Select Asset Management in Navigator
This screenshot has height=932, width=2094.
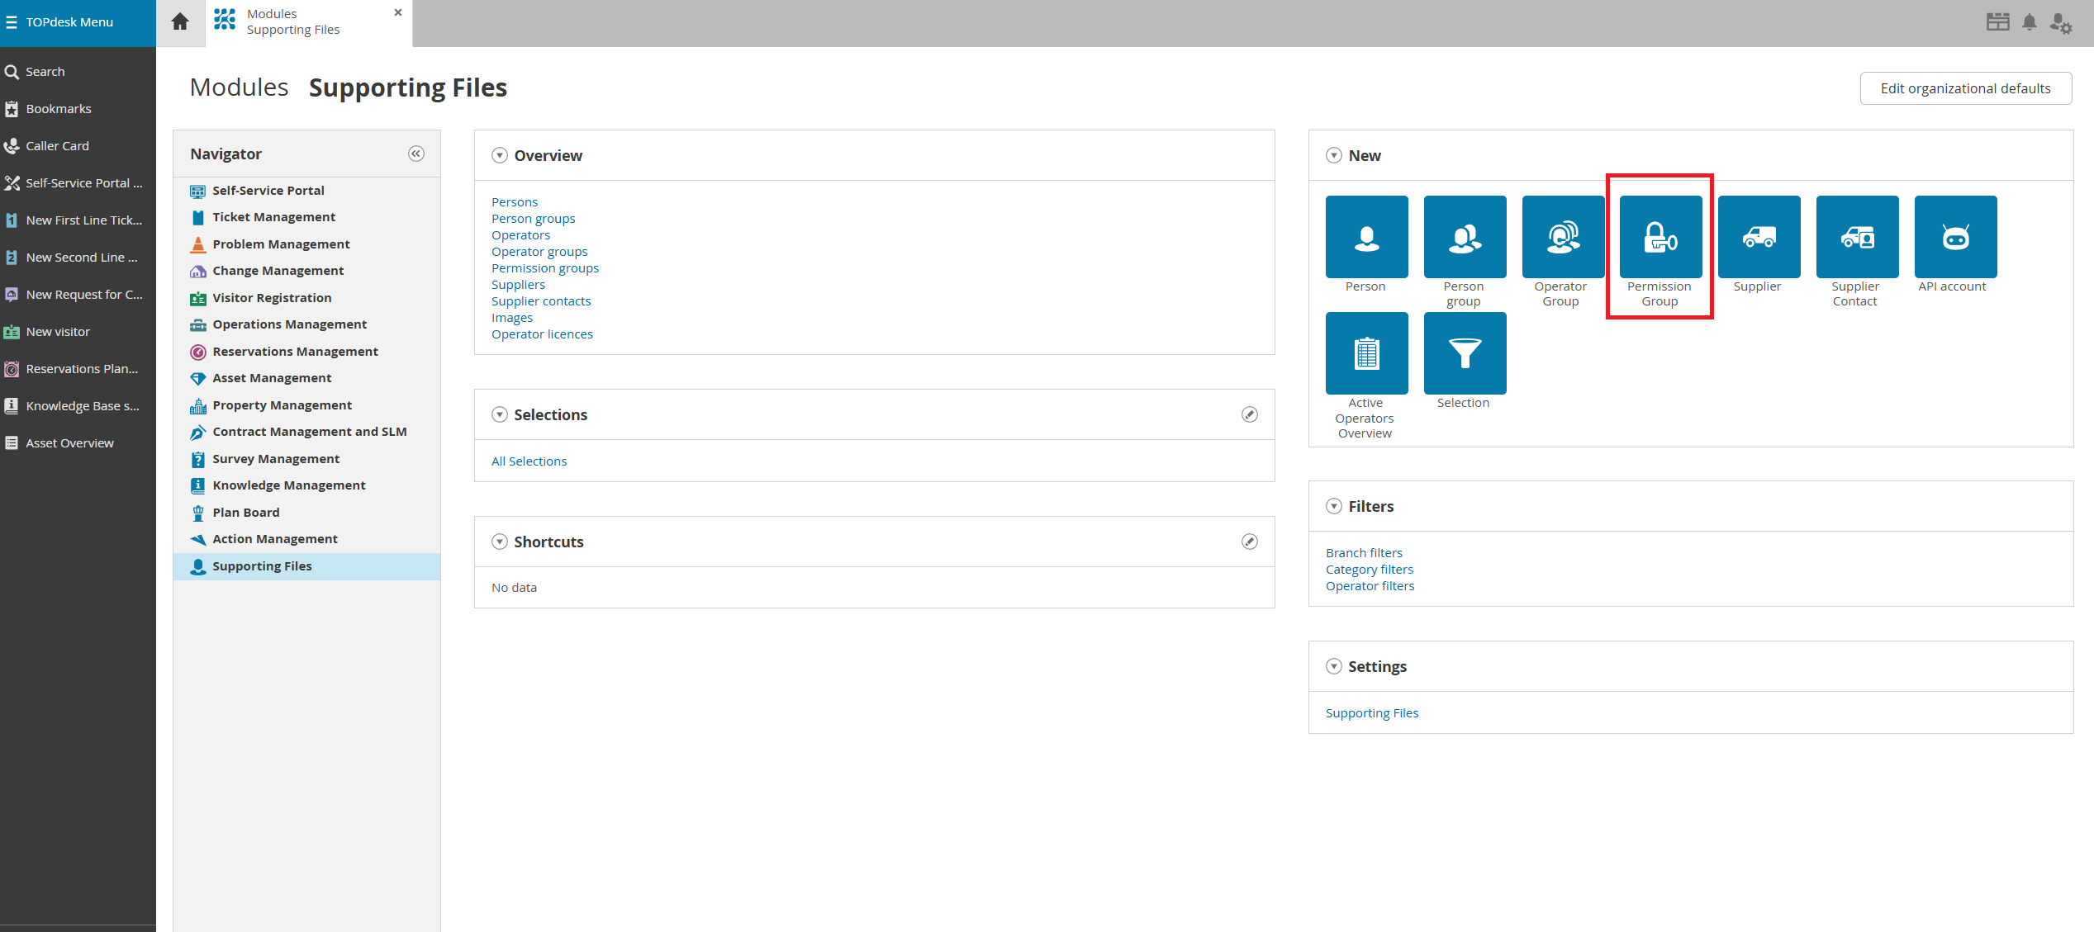point(272,378)
